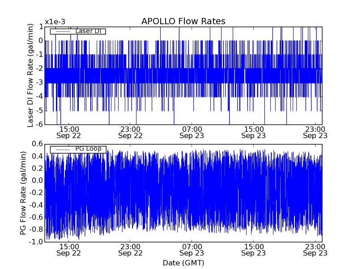Viewport: 358px width, 269px height.
Task: Click '07:00 Sep 23' under the Laser DI plot
Action: tap(192, 132)
